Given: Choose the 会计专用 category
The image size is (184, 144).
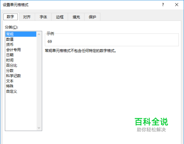Looking at the screenshot, I should [21, 50].
